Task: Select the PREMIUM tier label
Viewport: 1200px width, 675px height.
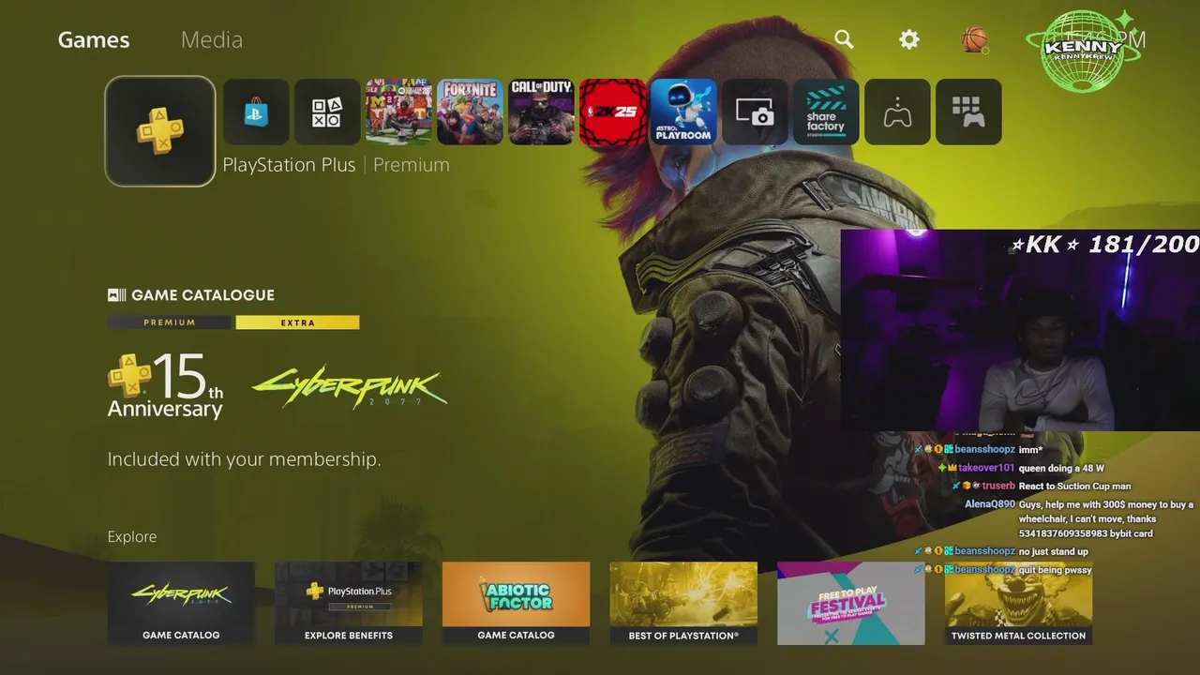Action: [x=169, y=322]
